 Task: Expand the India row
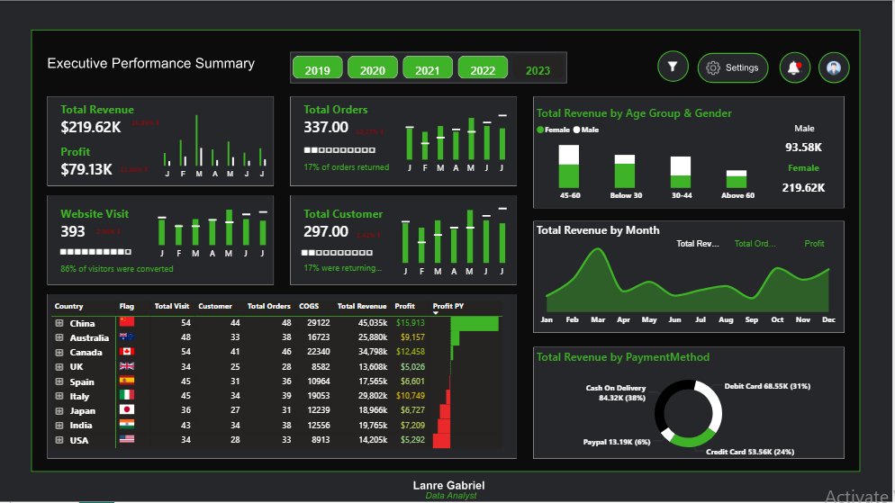point(59,425)
